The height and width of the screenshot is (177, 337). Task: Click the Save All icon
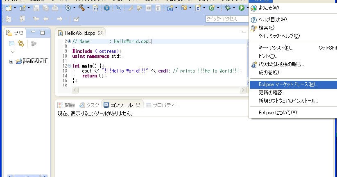tap(45, 8)
